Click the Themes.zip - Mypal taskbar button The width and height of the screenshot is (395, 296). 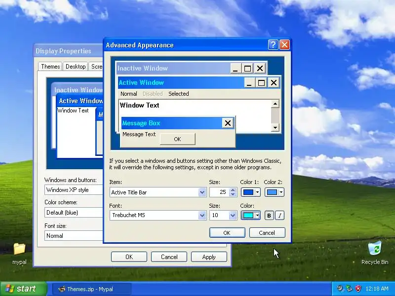click(92, 289)
